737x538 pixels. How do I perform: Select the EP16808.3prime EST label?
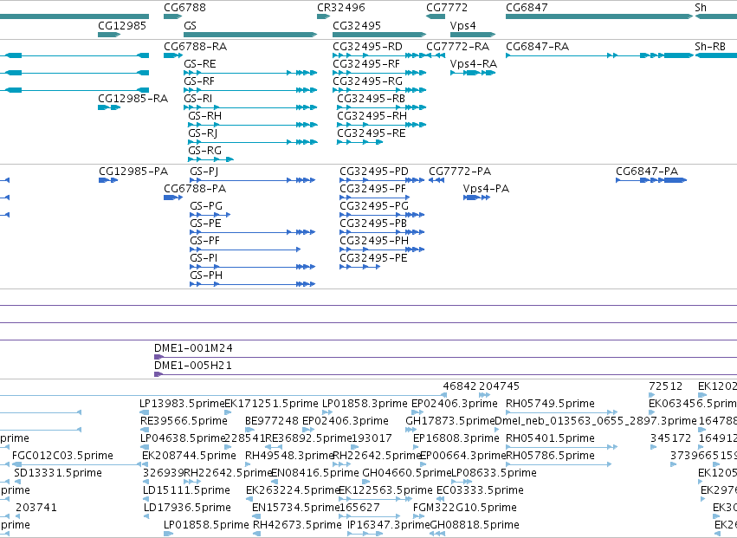456,438
